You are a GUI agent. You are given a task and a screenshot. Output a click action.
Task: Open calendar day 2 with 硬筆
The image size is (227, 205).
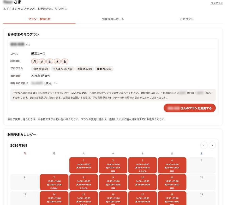coord(113,165)
